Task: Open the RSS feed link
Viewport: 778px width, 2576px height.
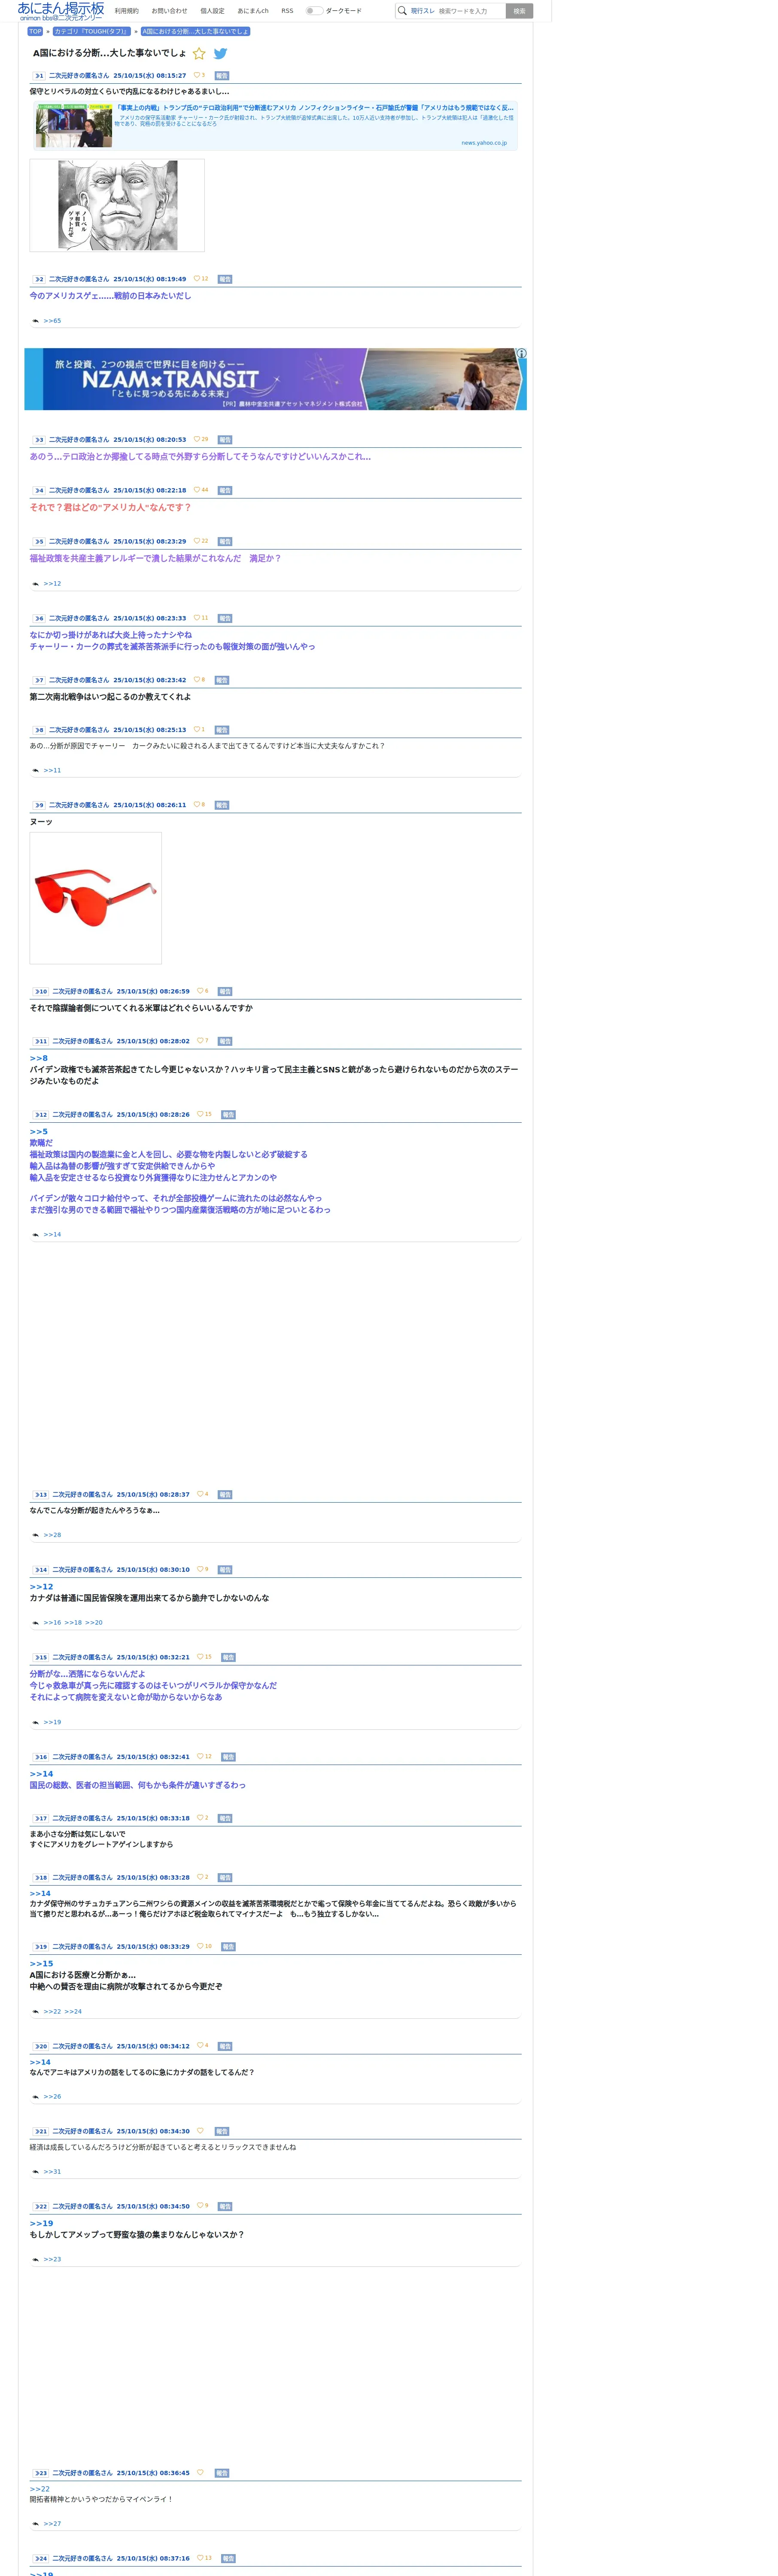Action: (x=287, y=11)
